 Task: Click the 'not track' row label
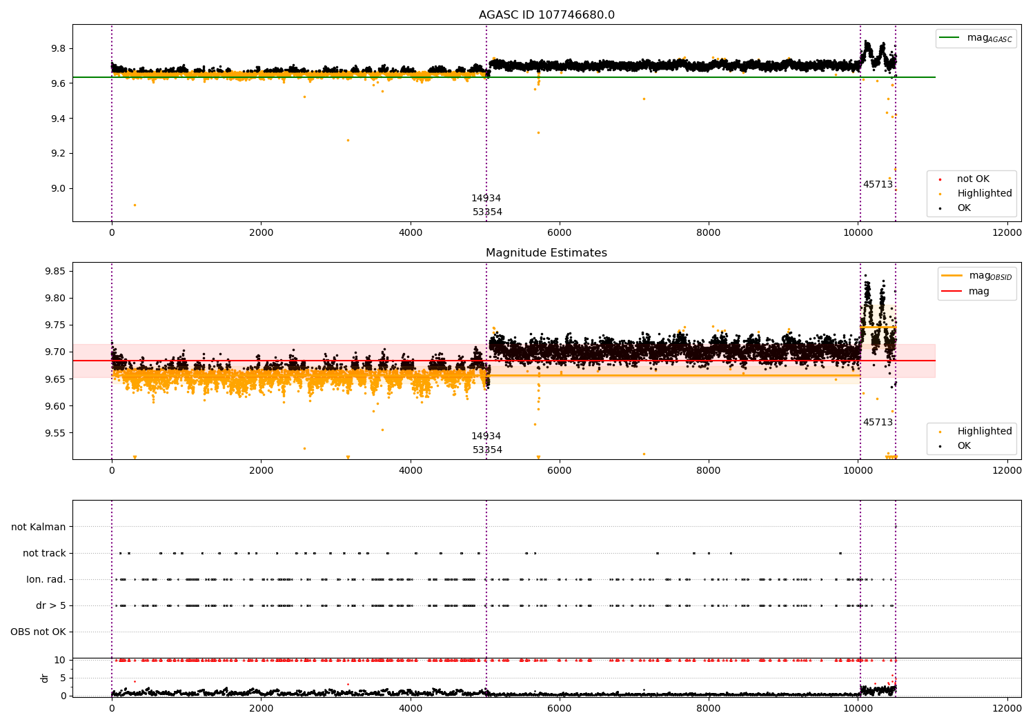pyautogui.click(x=44, y=553)
